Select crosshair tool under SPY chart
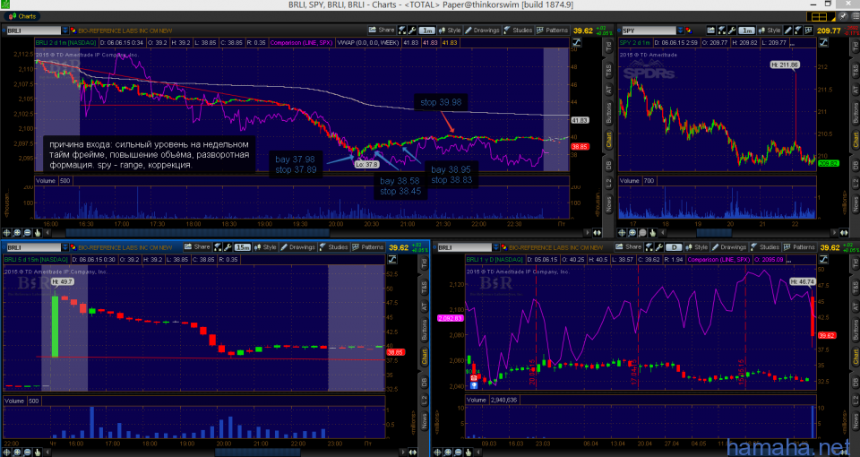Image resolution: width=860 pixels, height=457 pixels. pyautogui.click(x=622, y=233)
